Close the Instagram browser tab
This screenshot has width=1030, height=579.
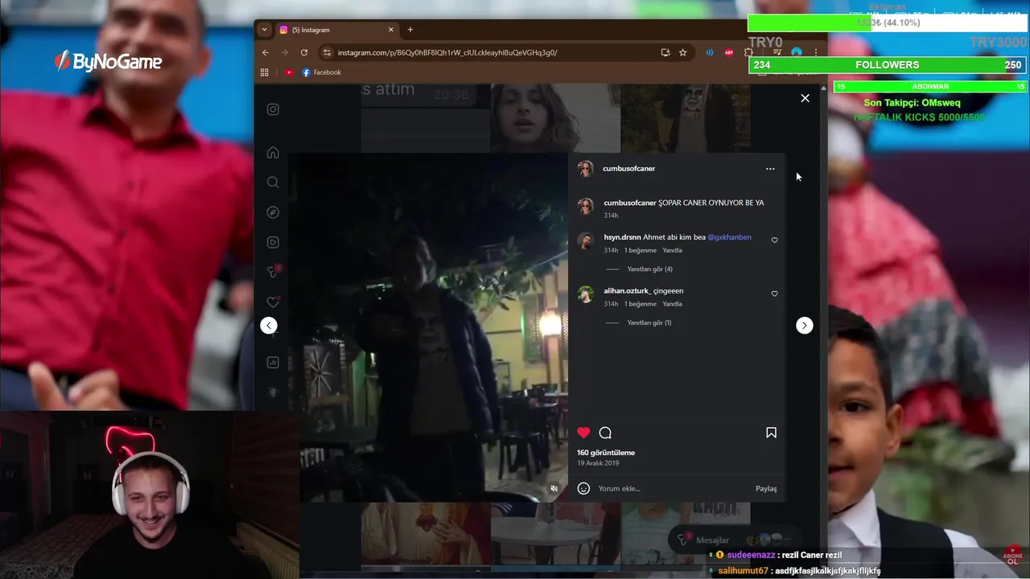391,30
